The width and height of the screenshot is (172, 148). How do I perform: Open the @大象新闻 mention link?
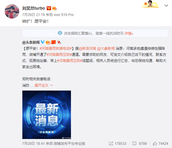(x=106, y=48)
